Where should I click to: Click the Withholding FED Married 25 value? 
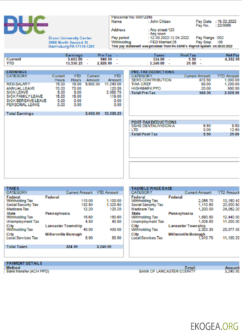pos(163,42)
